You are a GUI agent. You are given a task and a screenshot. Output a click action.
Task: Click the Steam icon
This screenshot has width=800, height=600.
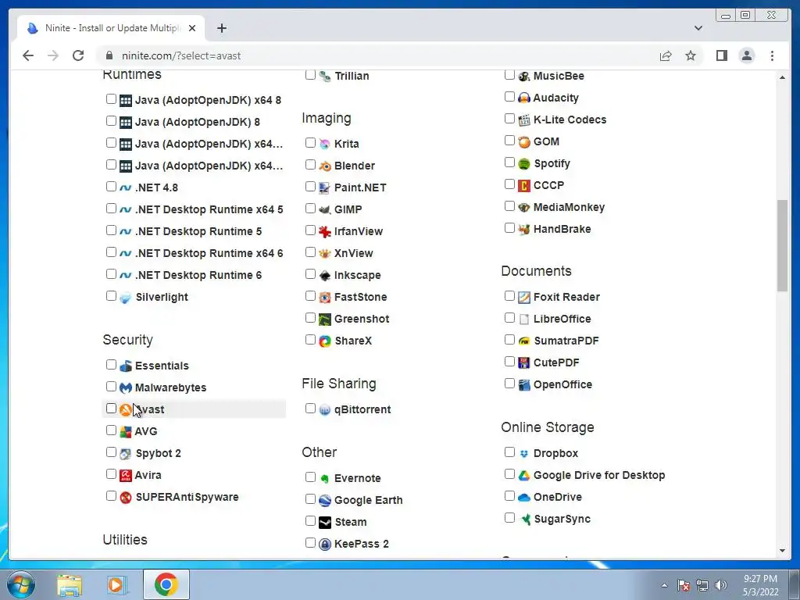point(325,523)
